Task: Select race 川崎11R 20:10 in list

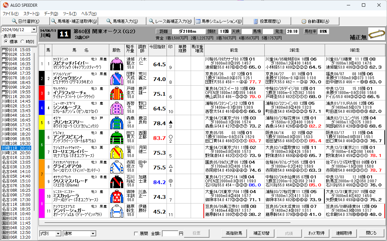Action: 16,148
